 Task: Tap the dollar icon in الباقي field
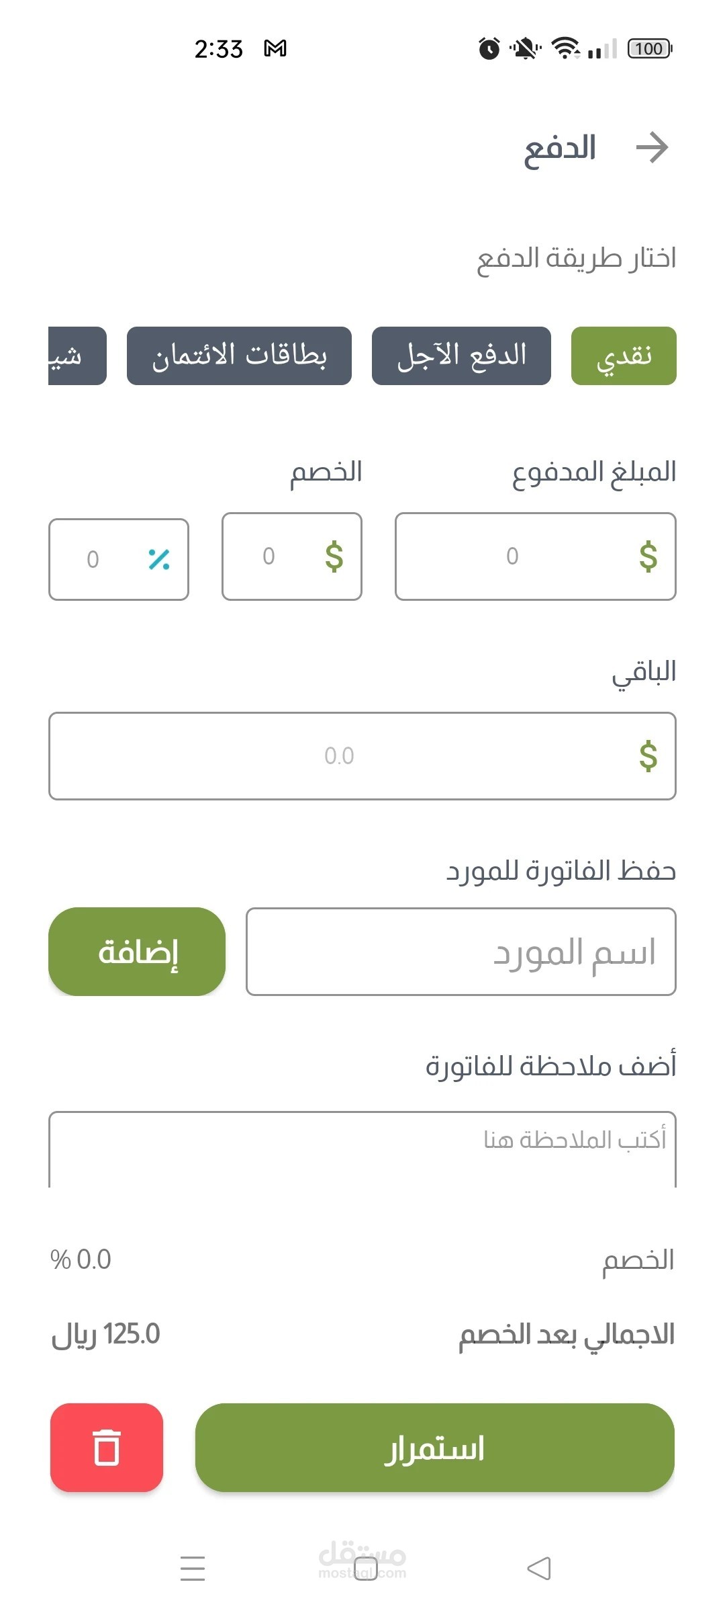[x=648, y=756]
